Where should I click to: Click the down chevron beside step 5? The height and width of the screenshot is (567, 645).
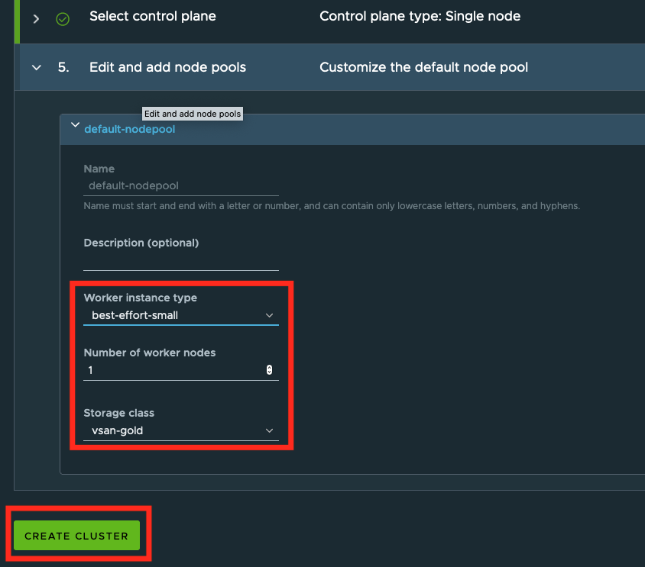pyautogui.click(x=36, y=67)
